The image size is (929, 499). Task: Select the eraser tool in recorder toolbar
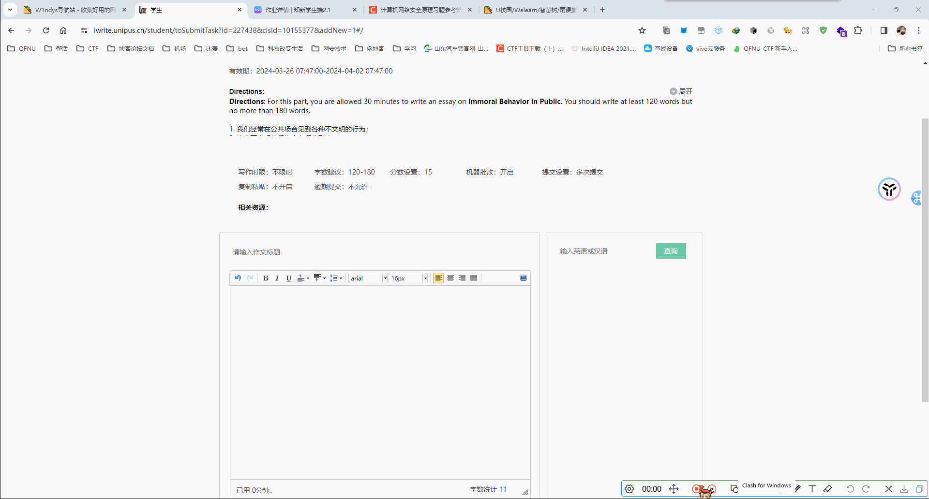827,489
